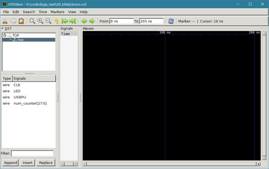
Task: Click right arrow of Signals pane scrollbar
Action: [x=75, y=164]
